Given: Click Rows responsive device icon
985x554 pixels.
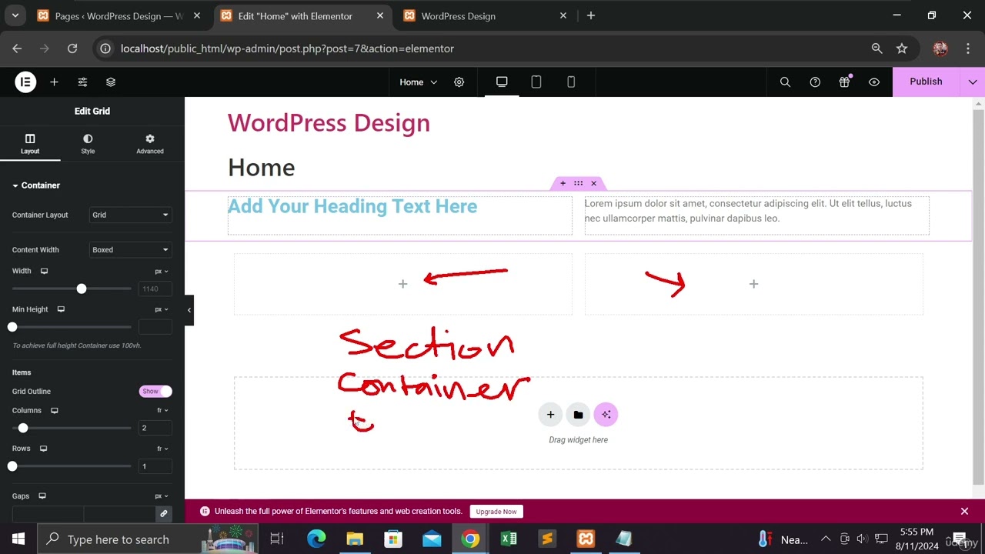Looking at the screenshot, I should (44, 449).
